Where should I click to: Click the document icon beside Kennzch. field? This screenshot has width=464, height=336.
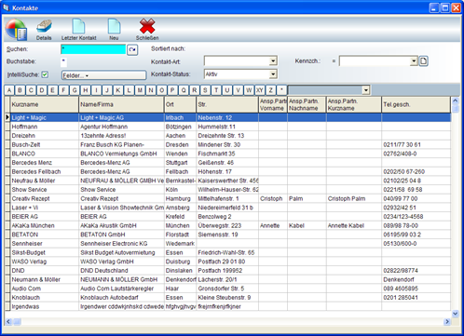pyautogui.click(x=423, y=61)
